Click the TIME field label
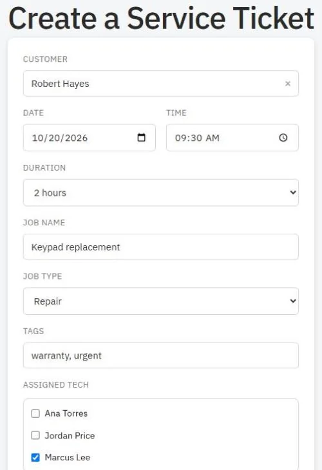 click(x=176, y=113)
